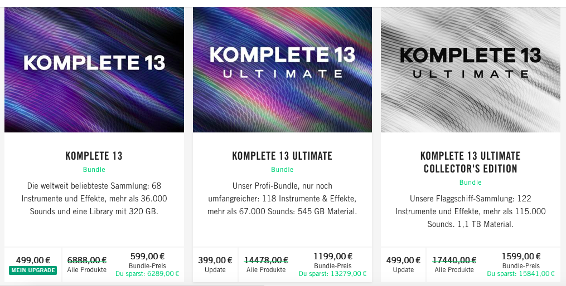
Task: Select the white Collector's Edition banner image
Action: (470, 70)
